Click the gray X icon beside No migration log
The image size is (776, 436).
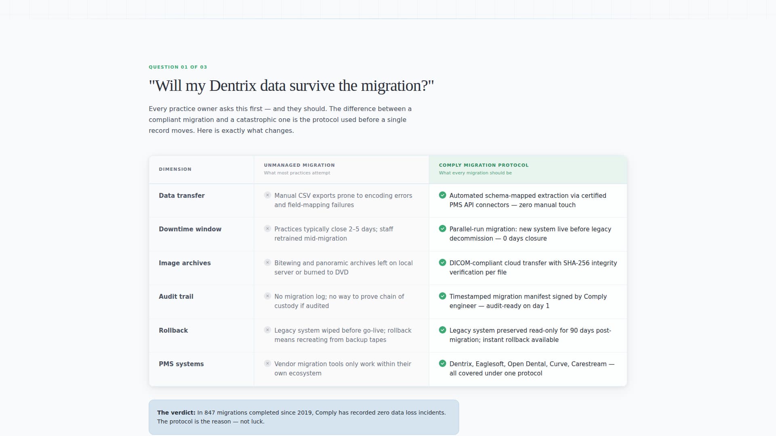point(267,296)
